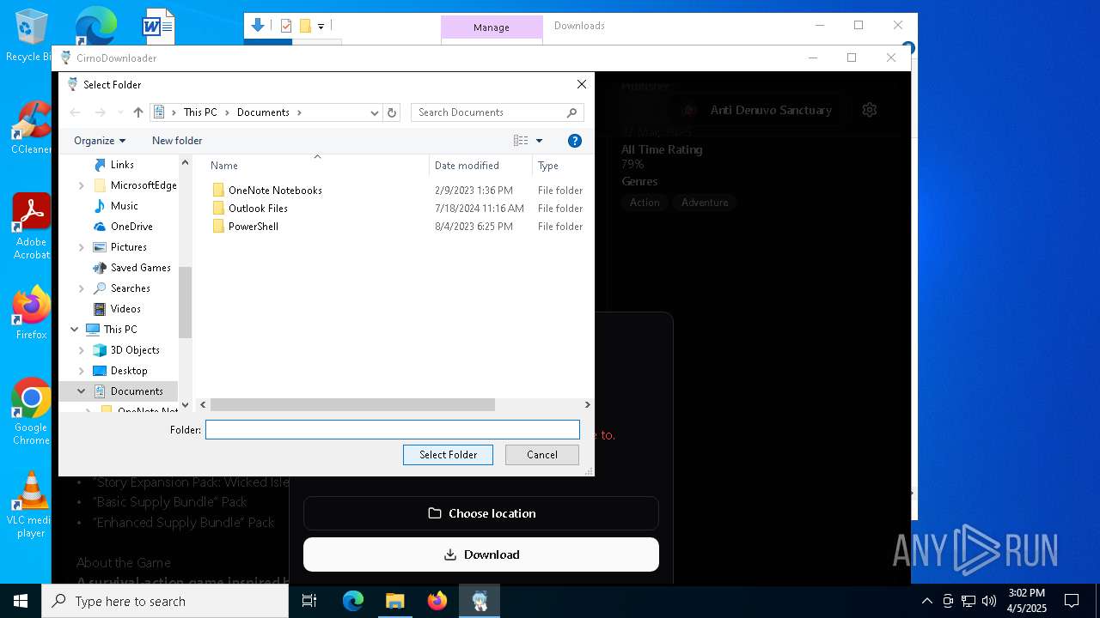Screen dimensions: 1100x618
Task: Collapse the This PC tree node
Action: (x=75, y=330)
